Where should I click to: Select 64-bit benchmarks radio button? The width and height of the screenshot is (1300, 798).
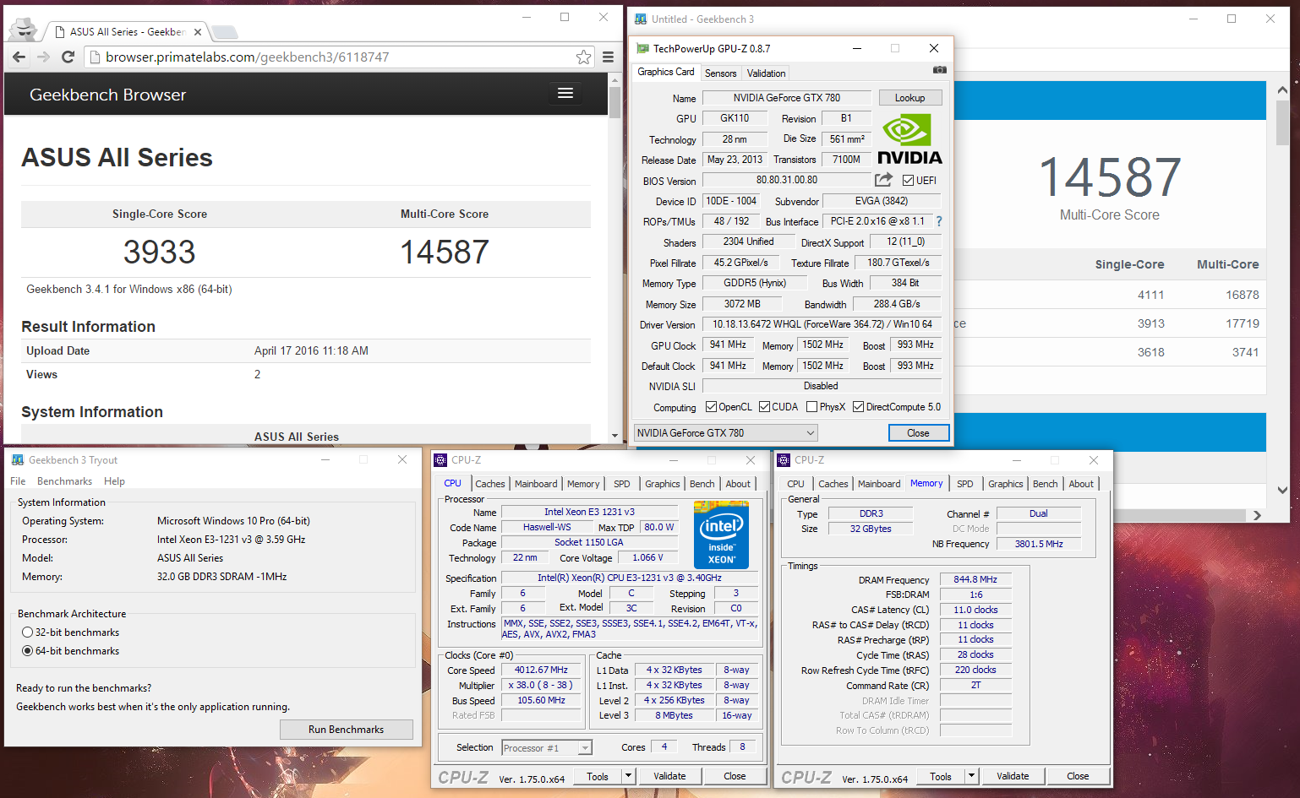click(28, 651)
